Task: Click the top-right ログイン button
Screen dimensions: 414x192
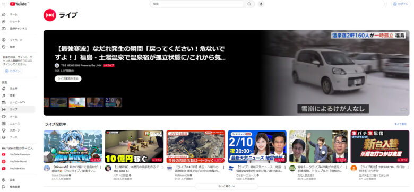Action: (x=401, y=4)
